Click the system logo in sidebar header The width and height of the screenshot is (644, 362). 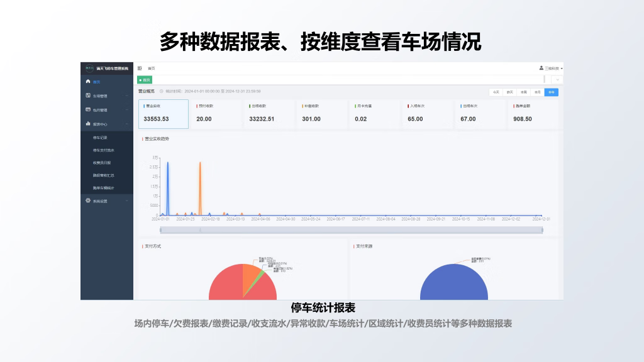90,68
